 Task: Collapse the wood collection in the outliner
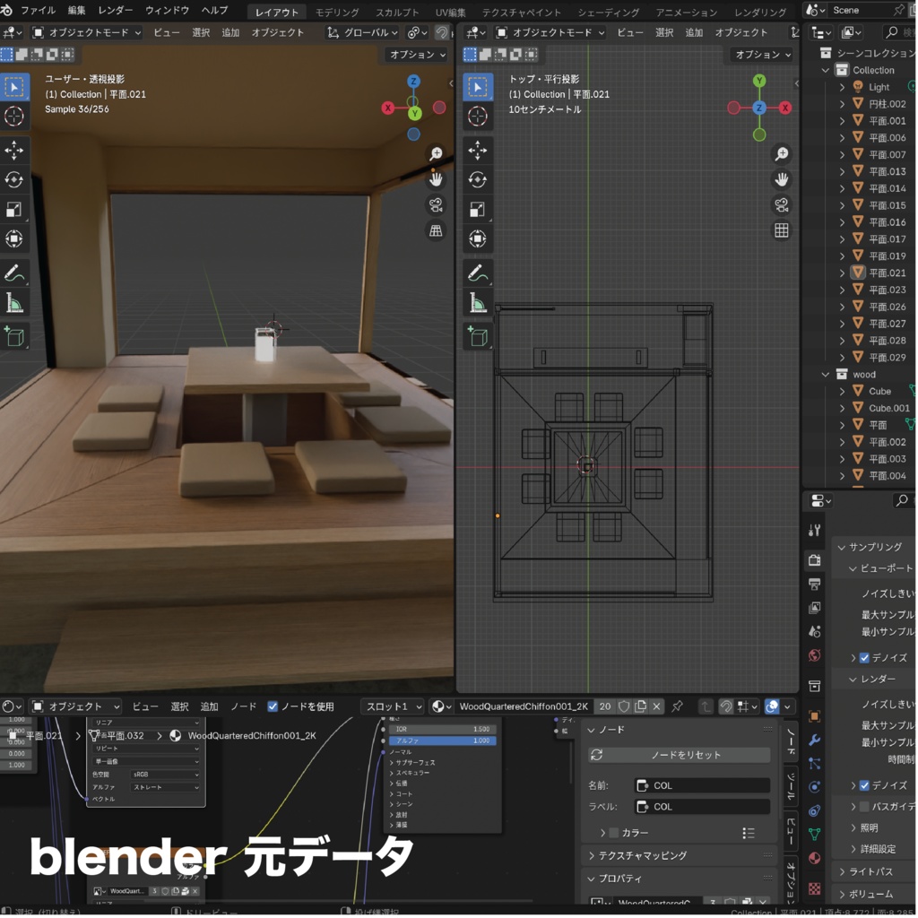[827, 374]
